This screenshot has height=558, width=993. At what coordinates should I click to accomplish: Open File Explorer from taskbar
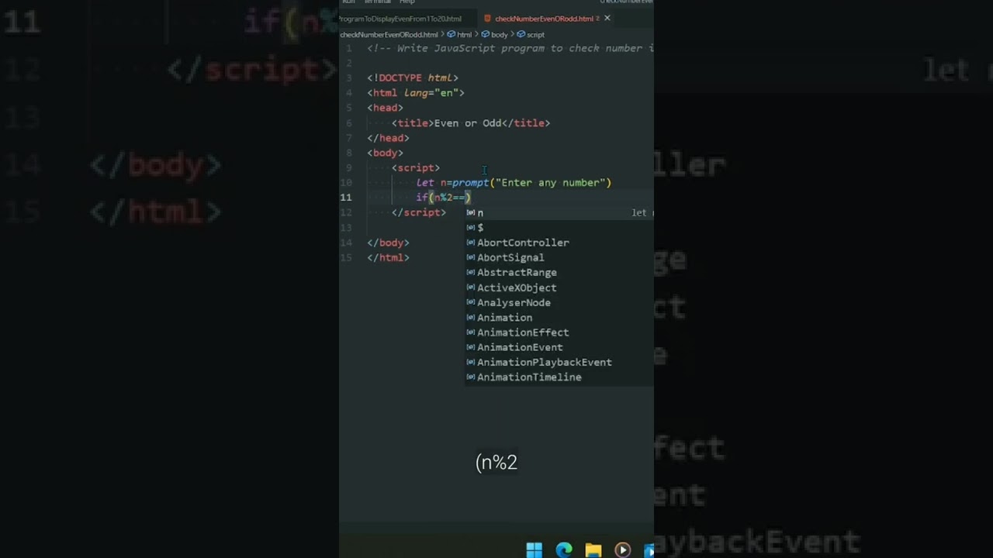(593, 550)
